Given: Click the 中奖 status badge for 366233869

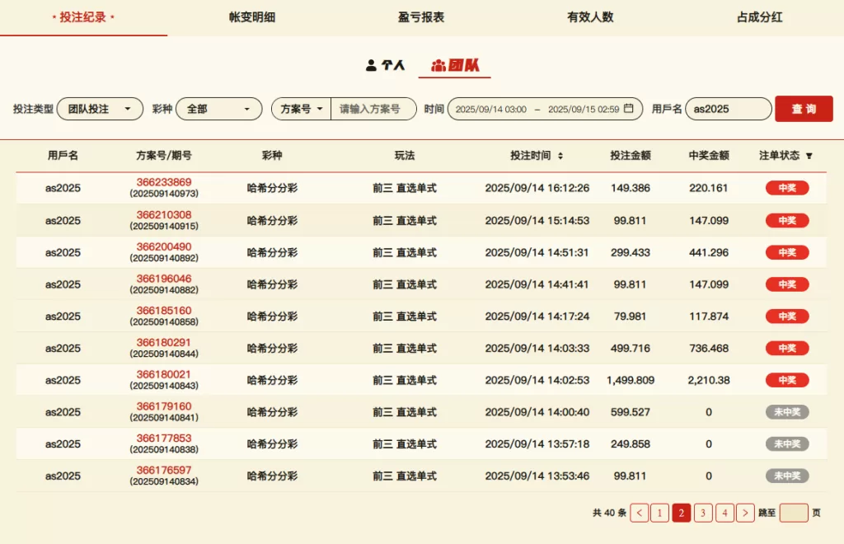Looking at the screenshot, I should point(787,188).
